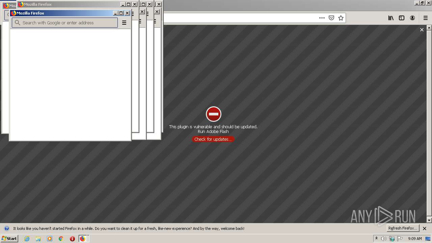The image size is (432, 243).
Task: Show sidebars icon in main toolbar
Action: click(x=402, y=18)
